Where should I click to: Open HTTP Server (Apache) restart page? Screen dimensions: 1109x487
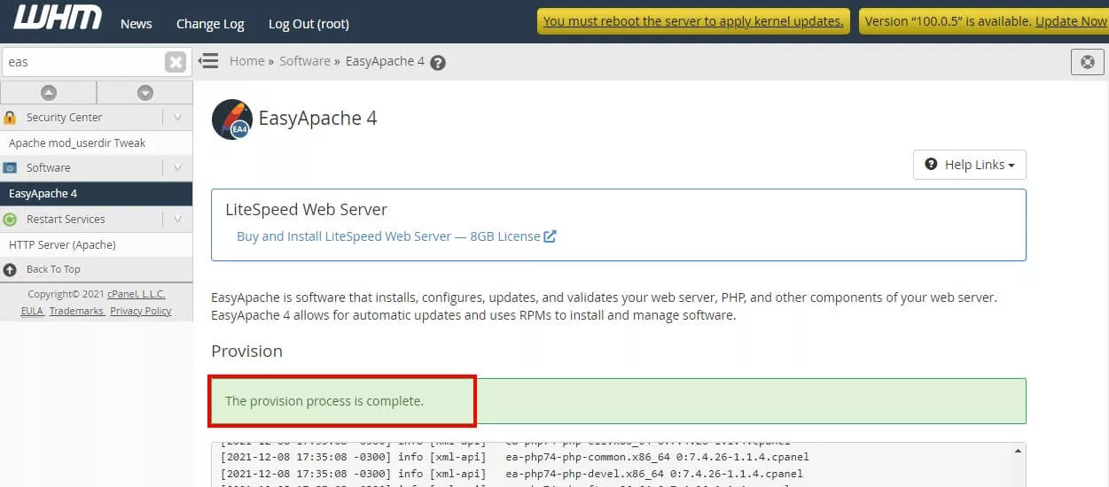pyautogui.click(x=62, y=244)
